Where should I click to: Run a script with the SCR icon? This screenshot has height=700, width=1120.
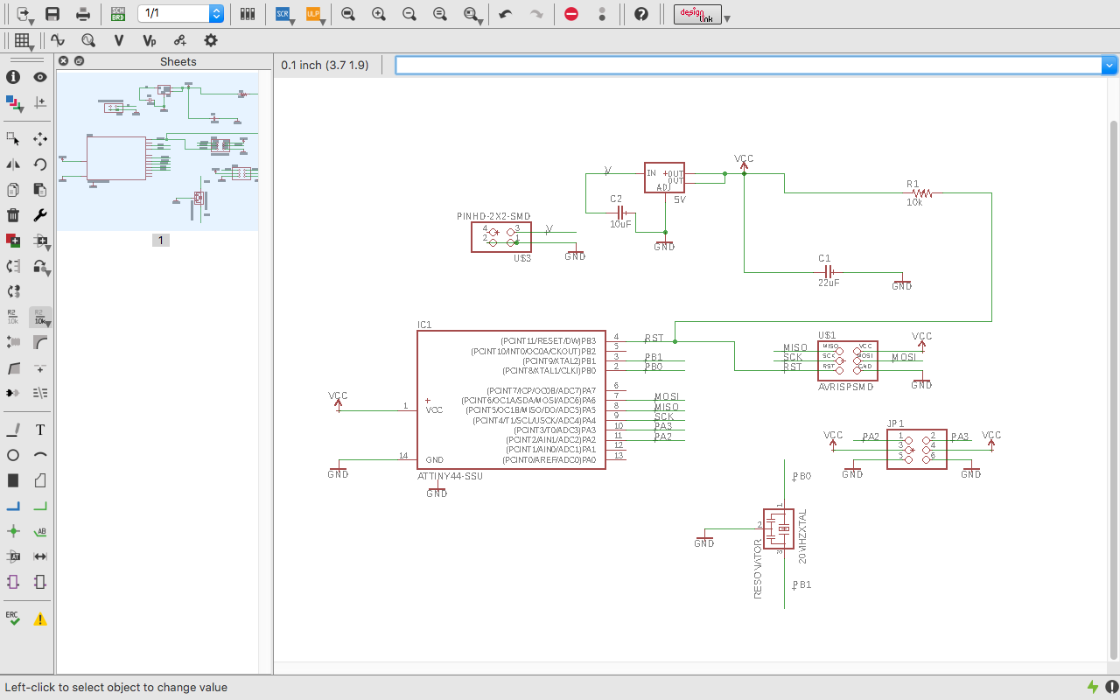[283, 14]
